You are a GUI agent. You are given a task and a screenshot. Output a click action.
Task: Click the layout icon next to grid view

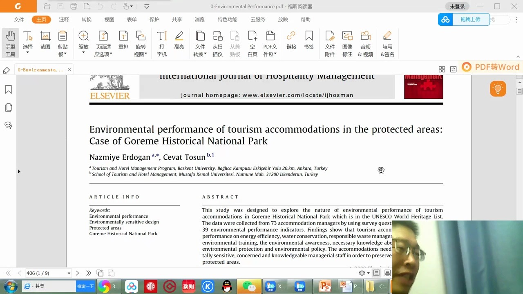pos(453,69)
